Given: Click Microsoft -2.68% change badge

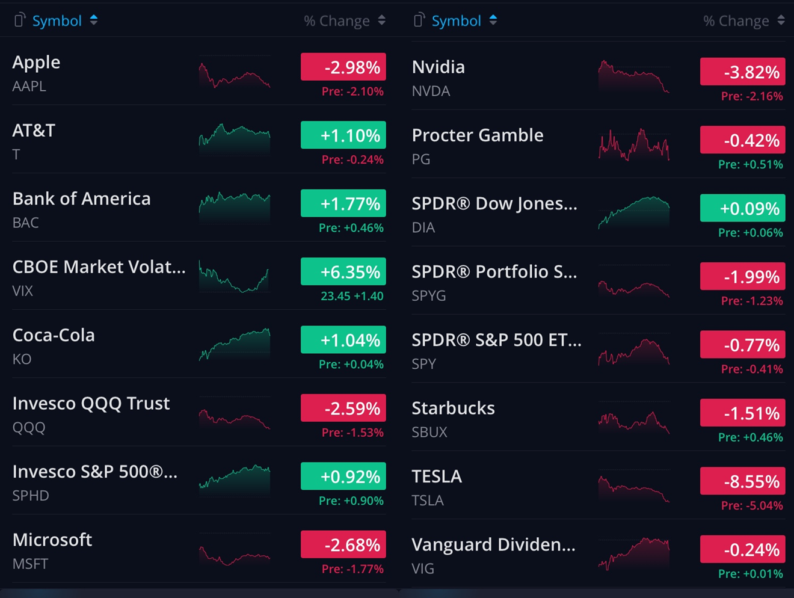Looking at the screenshot, I should (343, 544).
